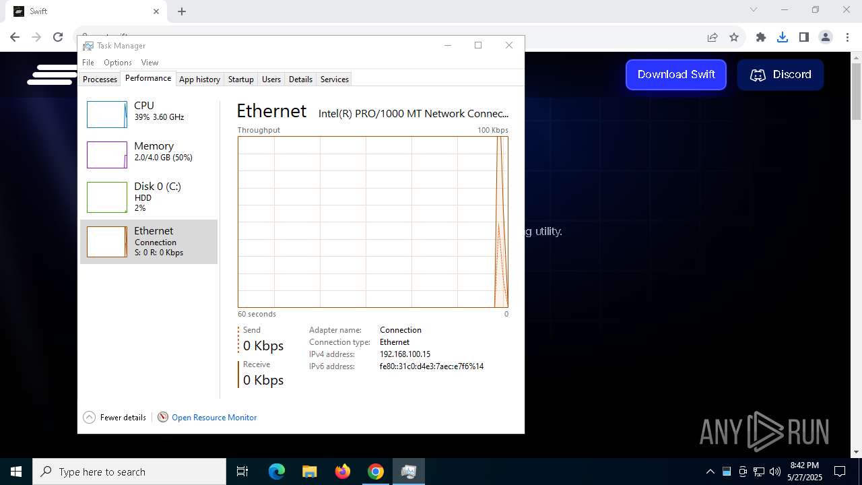This screenshot has height=485, width=862.
Task: Select the Ethernet sidebar item
Action: tap(149, 242)
